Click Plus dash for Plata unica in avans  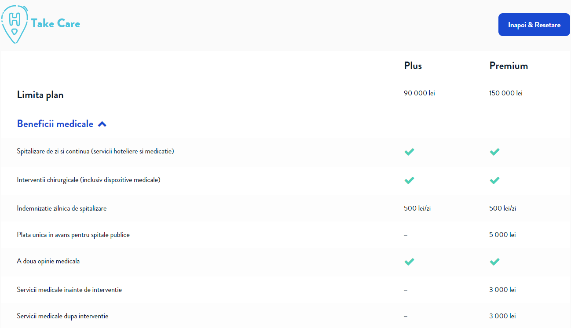pyautogui.click(x=406, y=235)
